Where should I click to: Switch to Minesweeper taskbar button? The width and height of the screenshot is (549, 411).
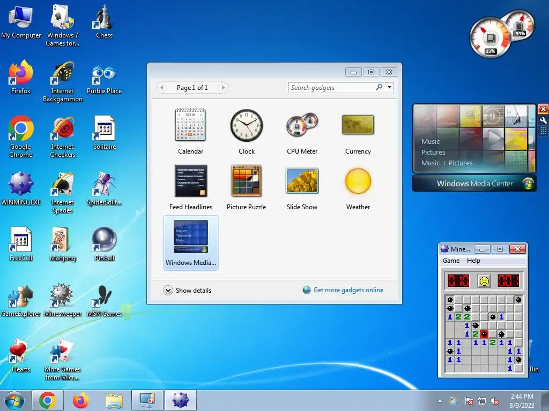tap(181, 400)
